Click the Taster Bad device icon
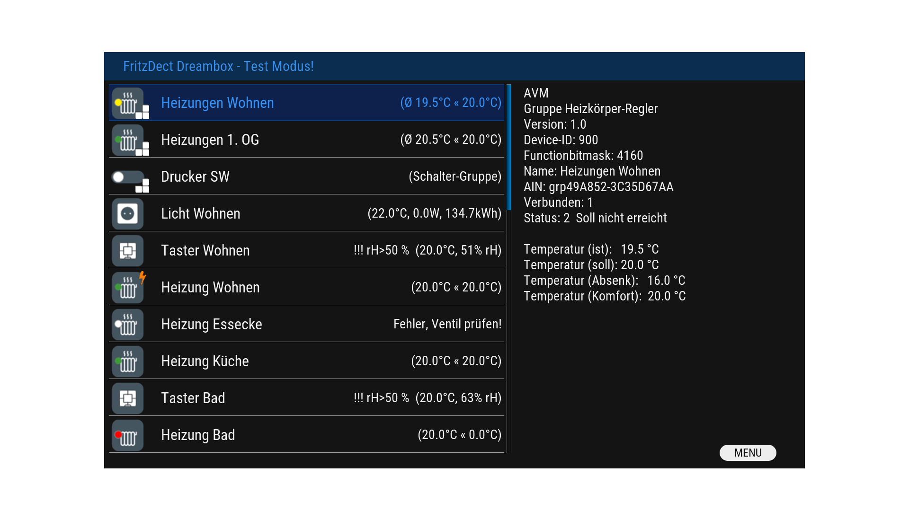 127,398
